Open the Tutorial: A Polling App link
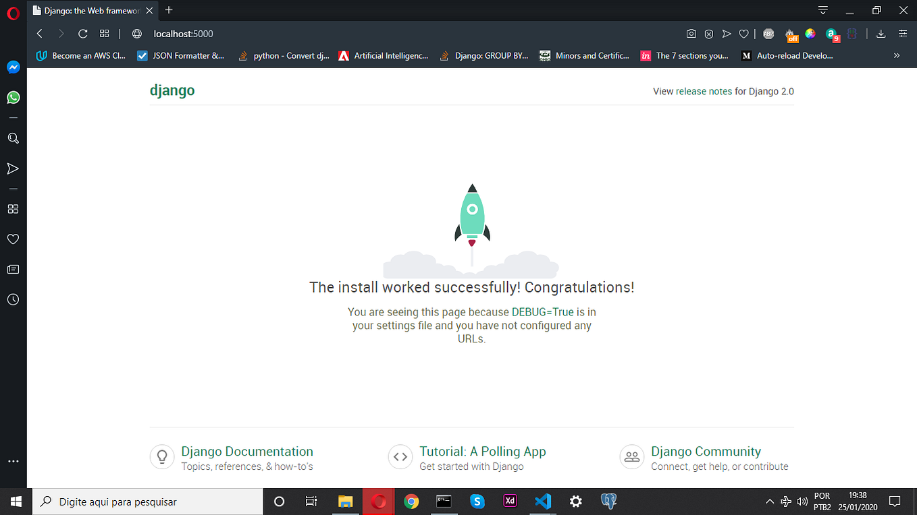917x515 pixels. point(482,451)
